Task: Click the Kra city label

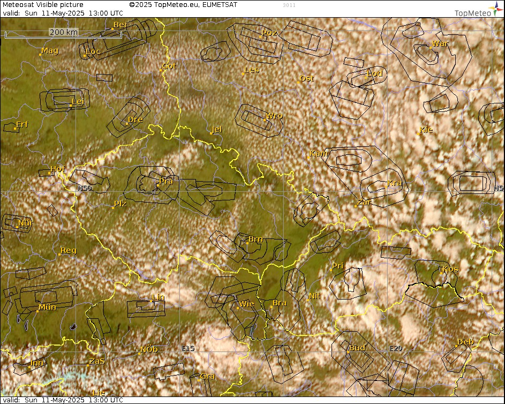Action: coord(395,183)
